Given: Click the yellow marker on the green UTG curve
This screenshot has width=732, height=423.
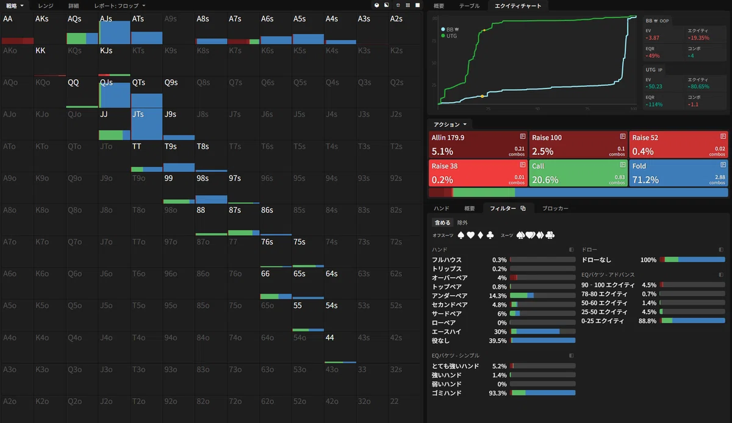Looking at the screenshot, I should (x=484, y=30).
